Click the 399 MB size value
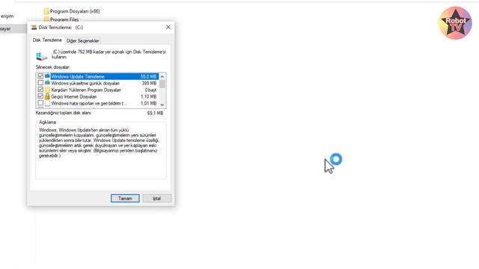The height and width of the screenshot is (269, 479). [x=149, y=83]
